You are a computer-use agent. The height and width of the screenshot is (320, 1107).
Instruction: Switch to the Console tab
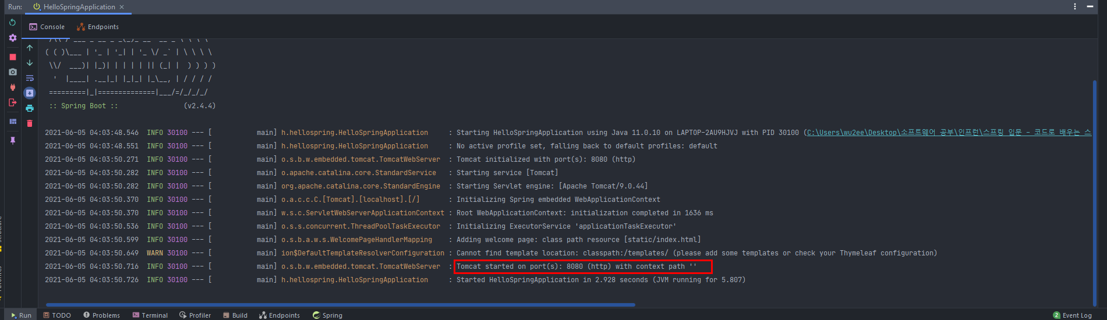tap(47, 27)
